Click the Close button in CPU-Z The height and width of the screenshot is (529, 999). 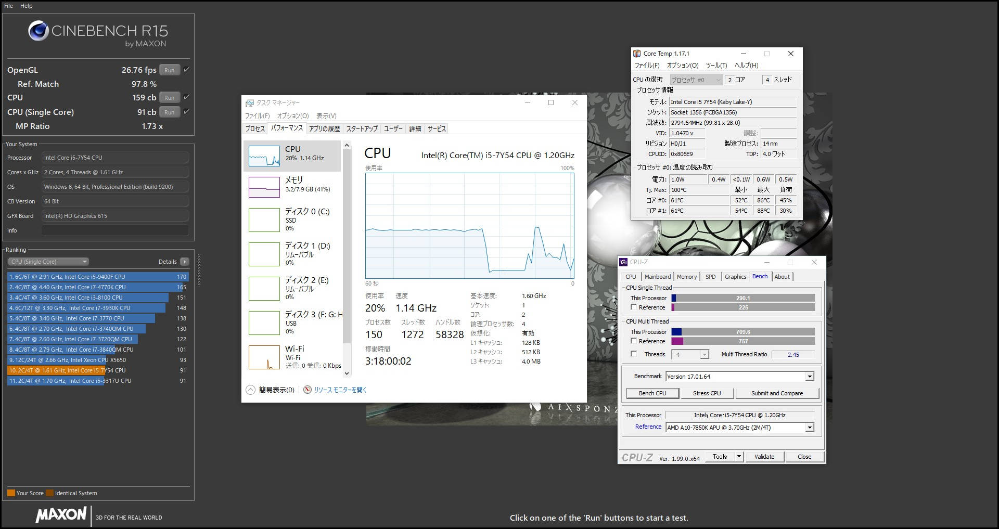[804, 457]
